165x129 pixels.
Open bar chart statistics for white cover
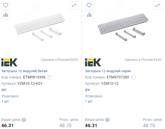[6, 15]
